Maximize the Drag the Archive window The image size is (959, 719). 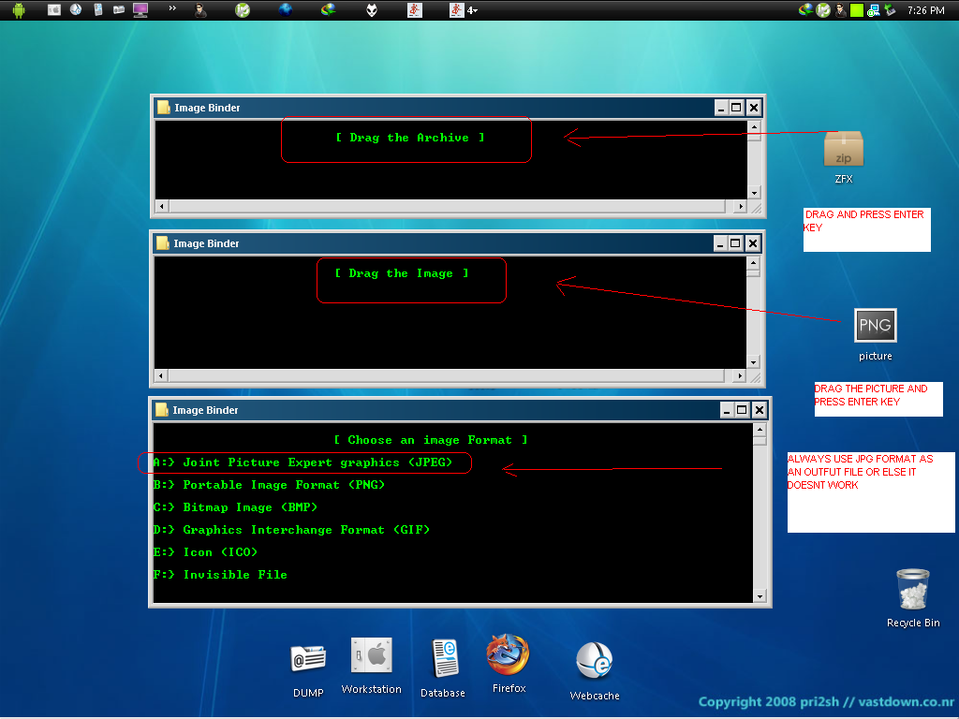pyautogui.click(x=737, y=108)
